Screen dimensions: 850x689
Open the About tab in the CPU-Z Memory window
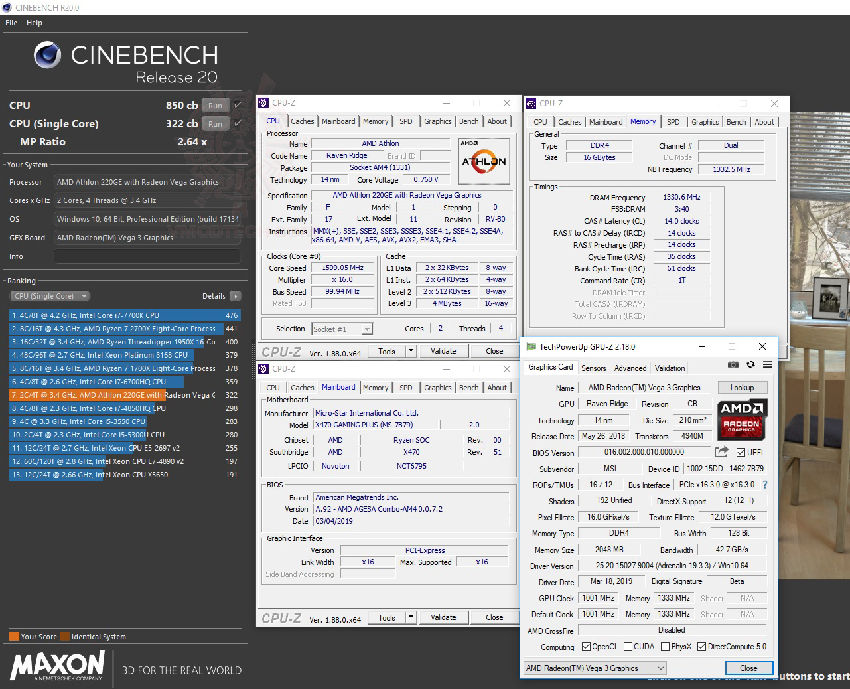click(764, 122)
